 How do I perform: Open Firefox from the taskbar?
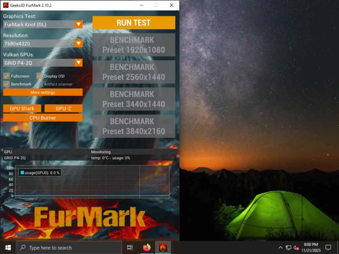click(x=147, y=247)
